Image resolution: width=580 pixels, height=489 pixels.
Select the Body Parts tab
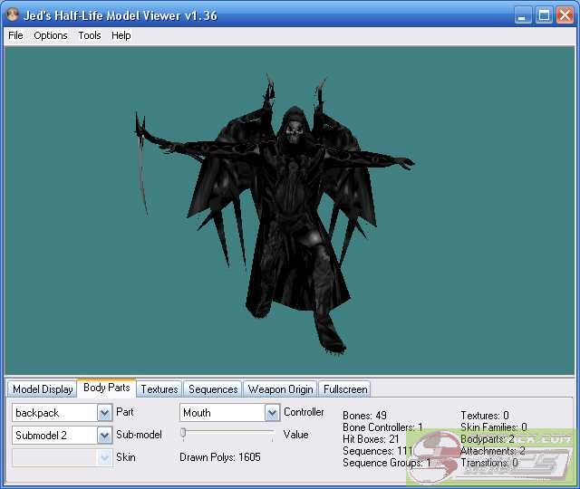(x=107, y=388)
